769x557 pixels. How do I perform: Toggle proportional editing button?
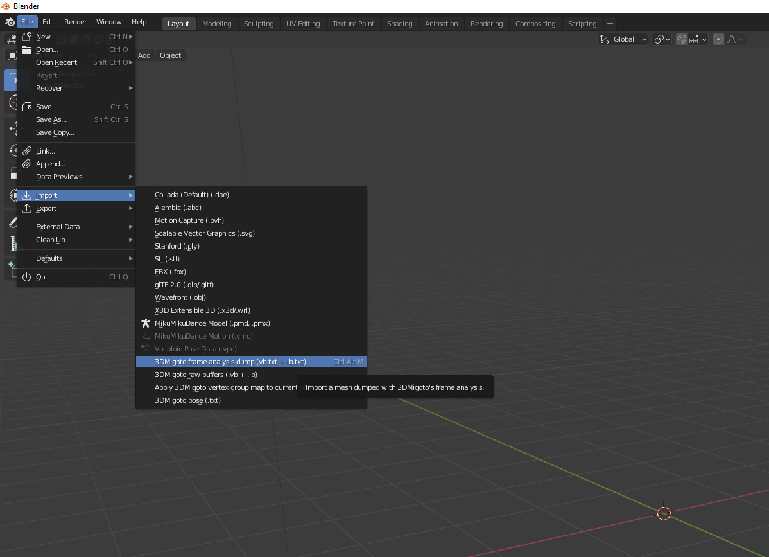coord(718,39)
